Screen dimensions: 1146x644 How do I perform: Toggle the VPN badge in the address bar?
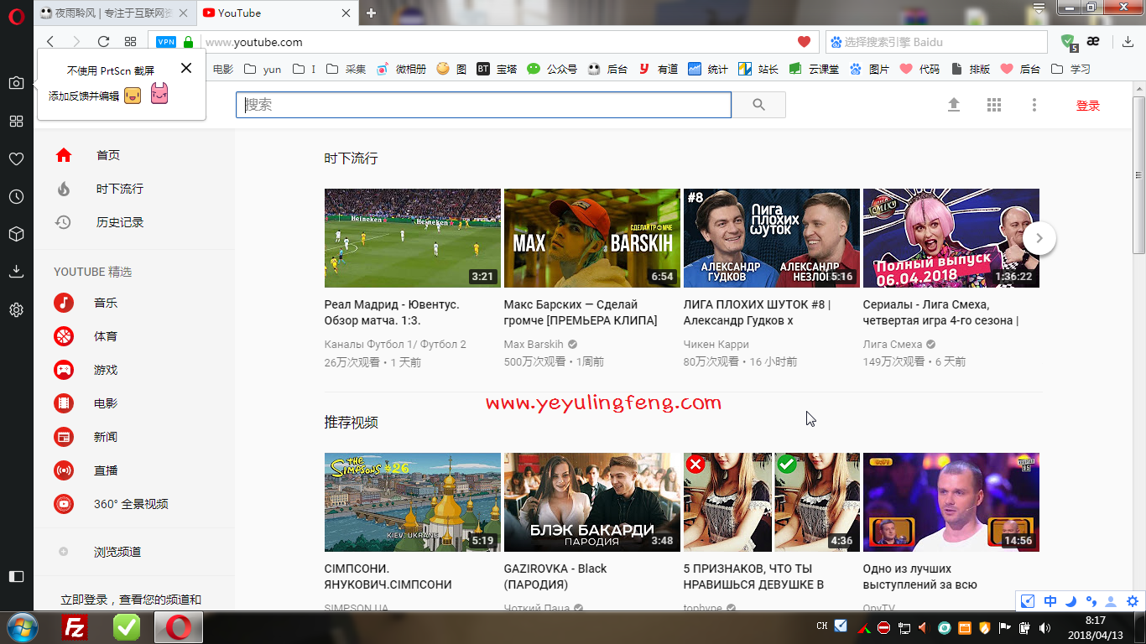pos(166,42)
